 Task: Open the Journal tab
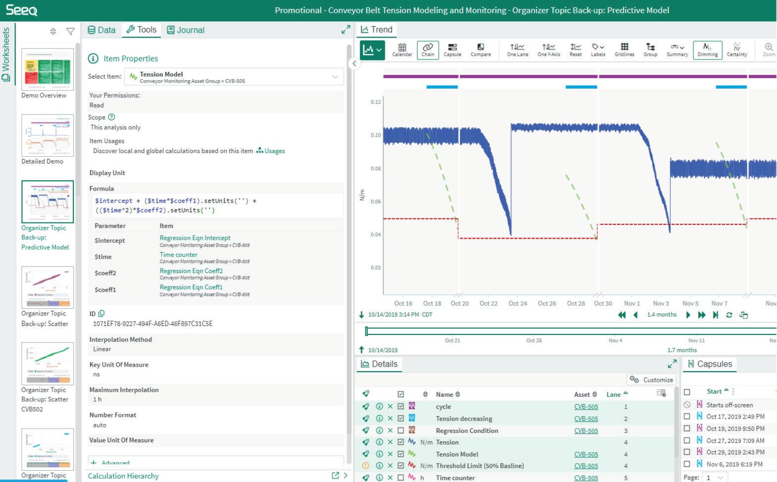pyautogui.click(x=186, y=30)
